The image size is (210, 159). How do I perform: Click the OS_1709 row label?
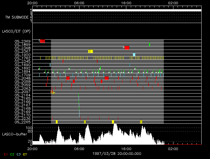[x=22, y=75]
